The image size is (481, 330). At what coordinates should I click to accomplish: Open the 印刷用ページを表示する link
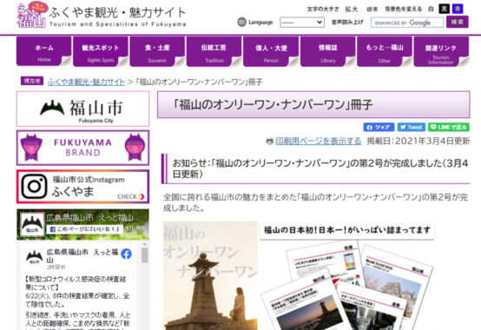318,141
